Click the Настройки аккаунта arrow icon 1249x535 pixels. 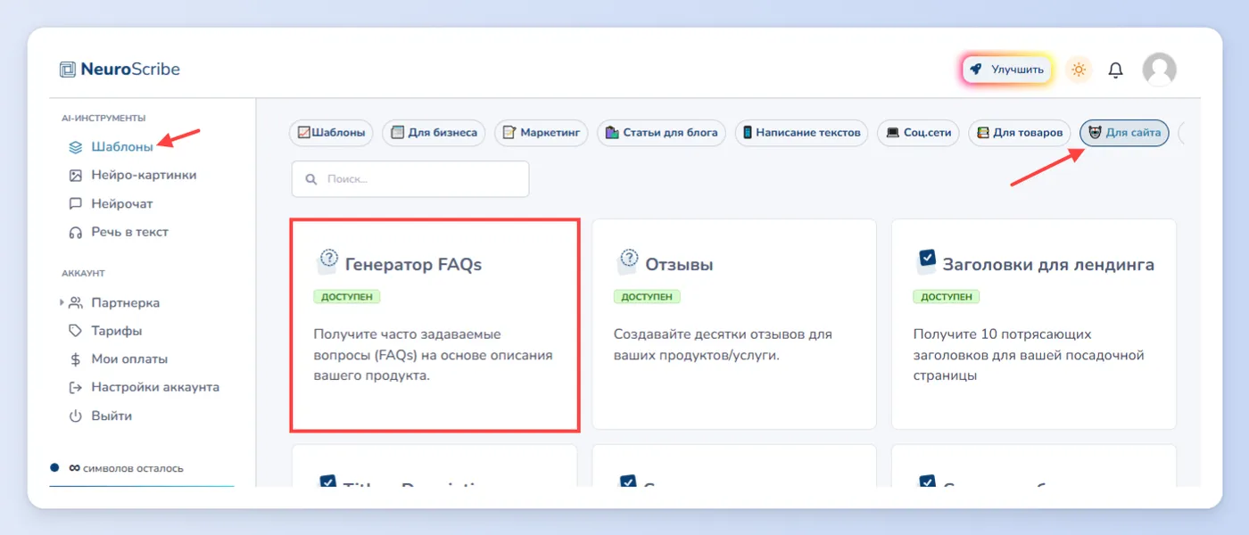(76, 388)
